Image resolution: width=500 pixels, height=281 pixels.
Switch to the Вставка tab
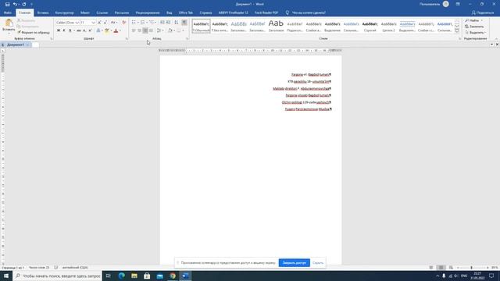[43, 12]
